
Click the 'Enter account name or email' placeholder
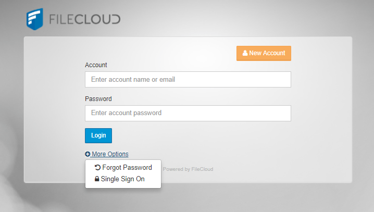coord(133,79)
